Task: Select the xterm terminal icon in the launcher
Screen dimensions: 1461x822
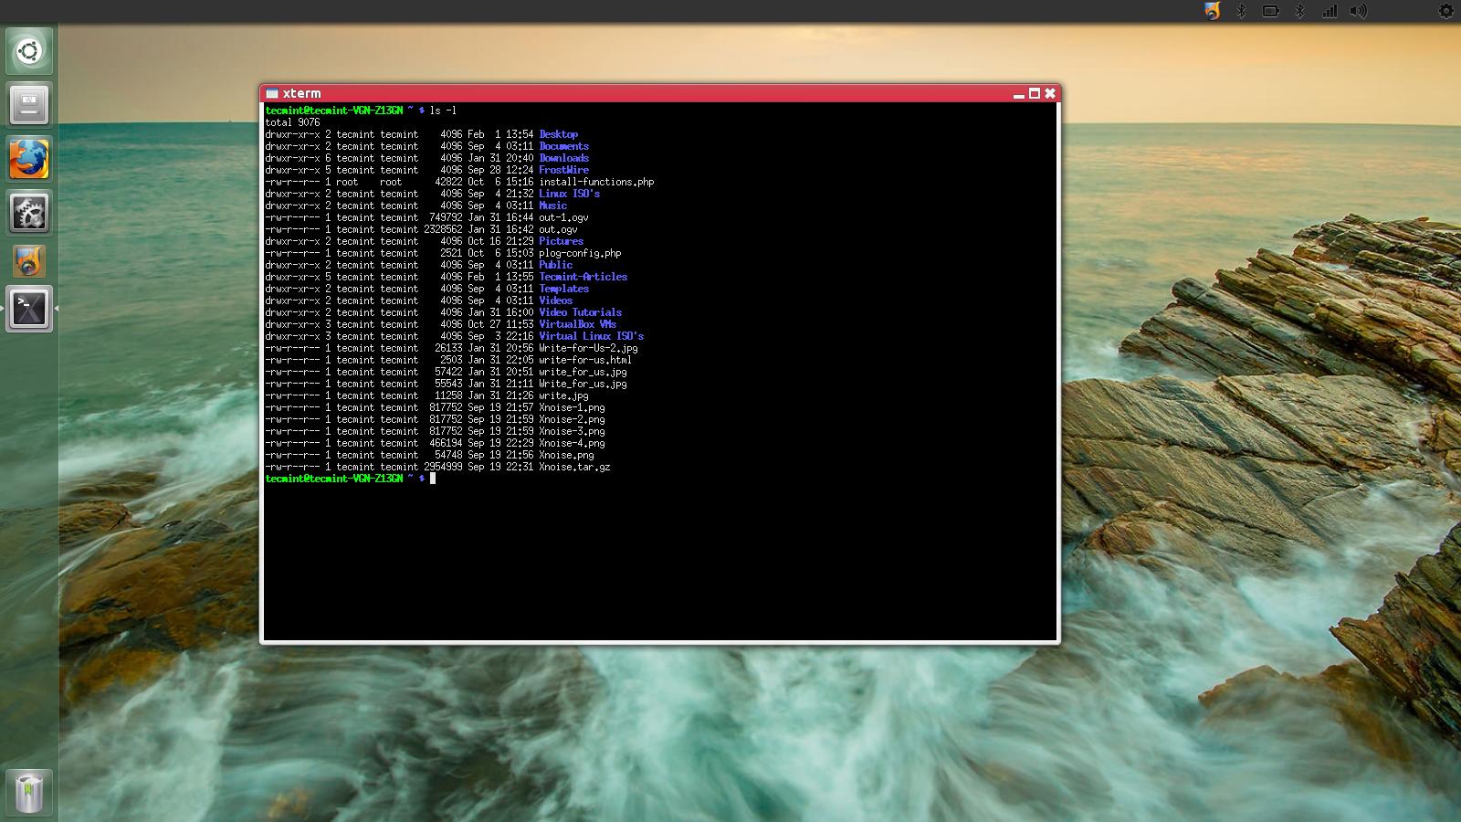Action: tap(28, 309)
